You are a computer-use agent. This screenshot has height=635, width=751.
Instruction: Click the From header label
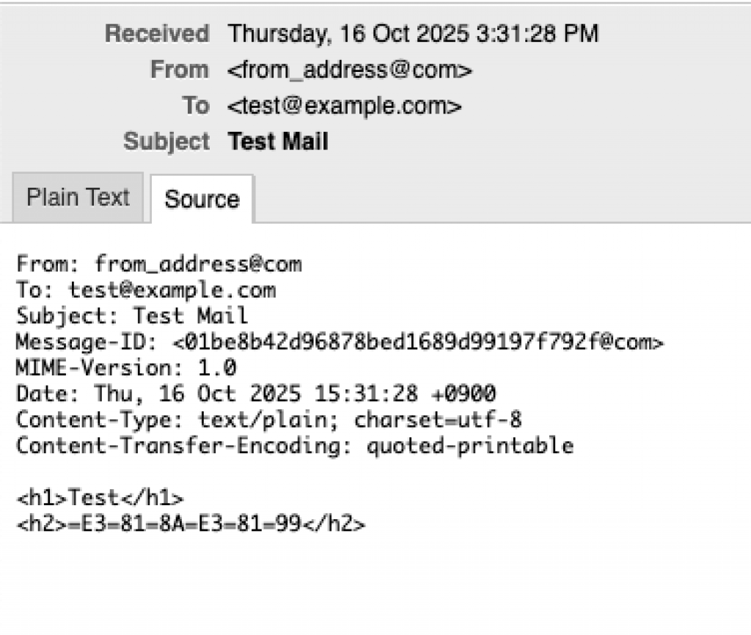pyautogui.click(x=179, y=70)
